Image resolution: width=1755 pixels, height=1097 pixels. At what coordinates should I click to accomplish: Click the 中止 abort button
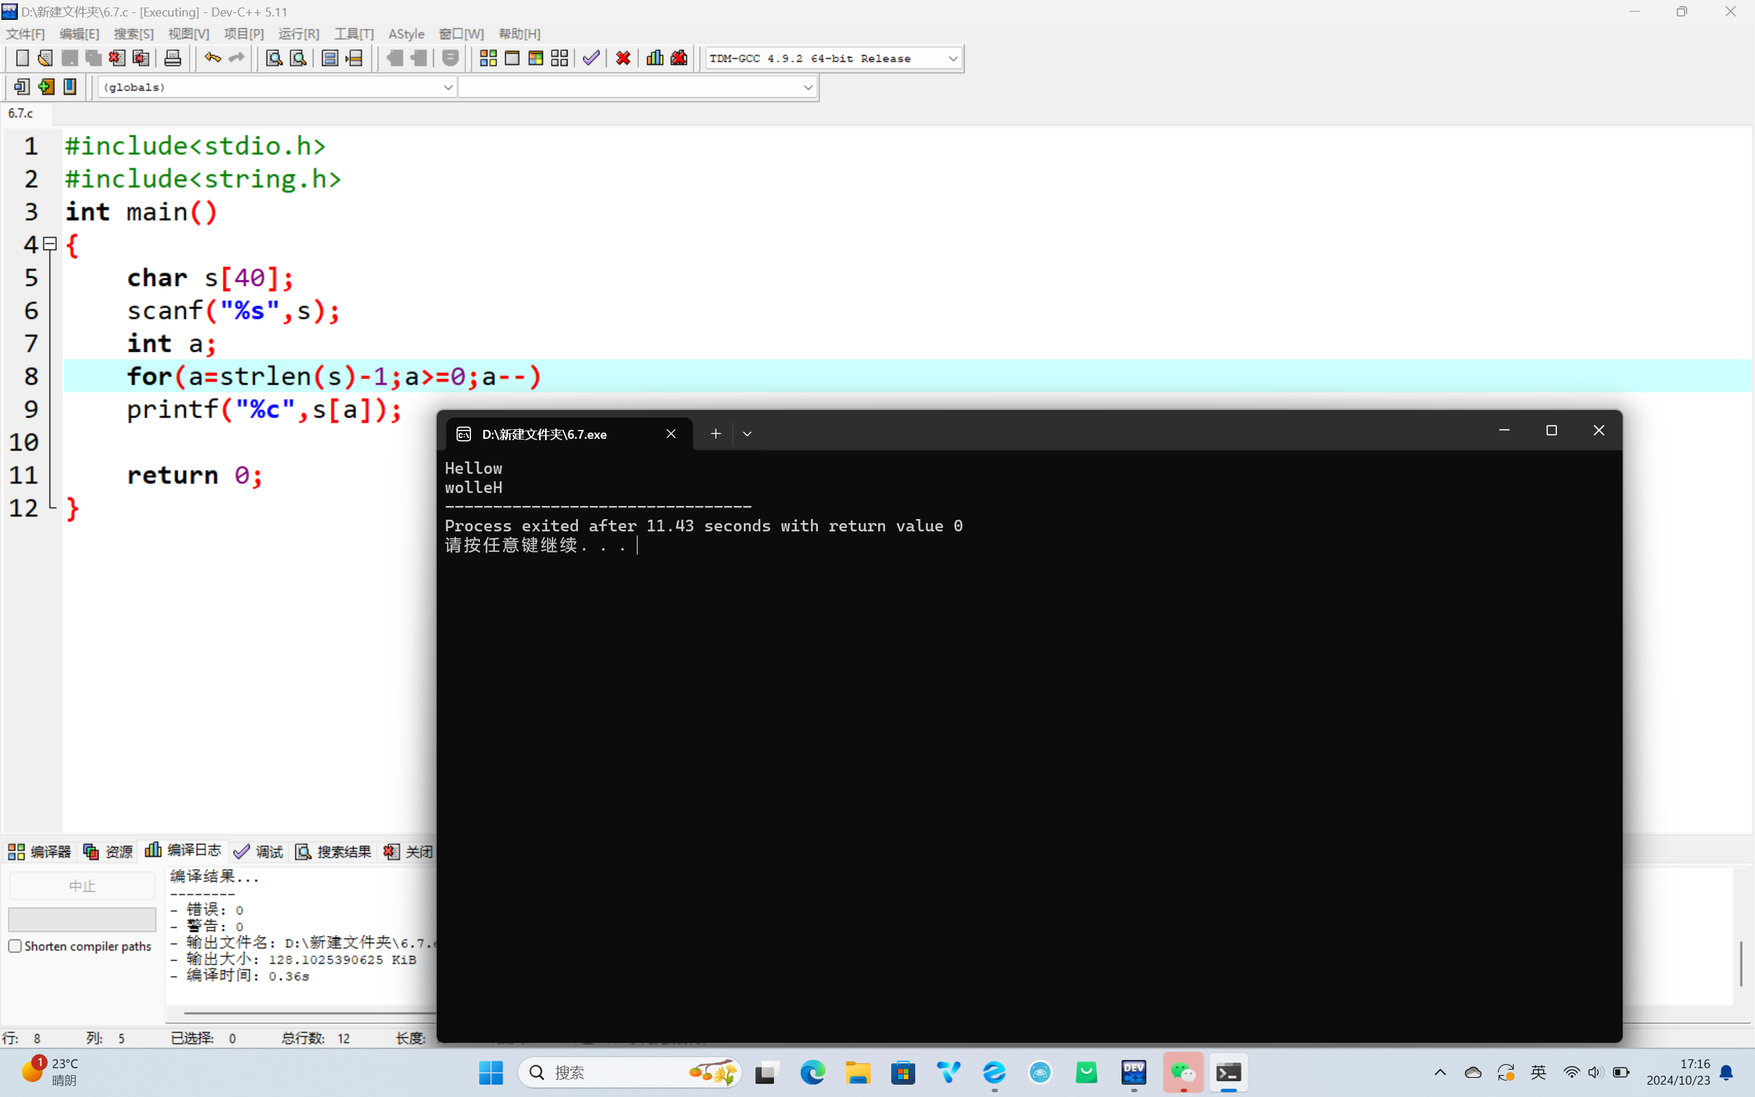[x=82, y=886]
